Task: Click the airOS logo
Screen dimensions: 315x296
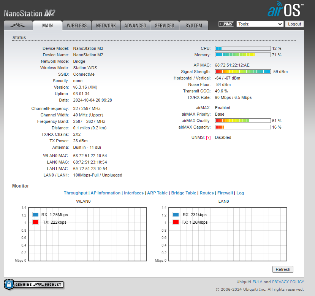Action: point(285,10)
